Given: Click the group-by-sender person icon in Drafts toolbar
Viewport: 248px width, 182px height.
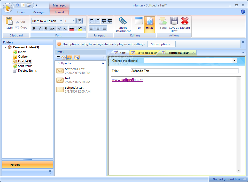Looking at the screenshot, I should point(69,58).
